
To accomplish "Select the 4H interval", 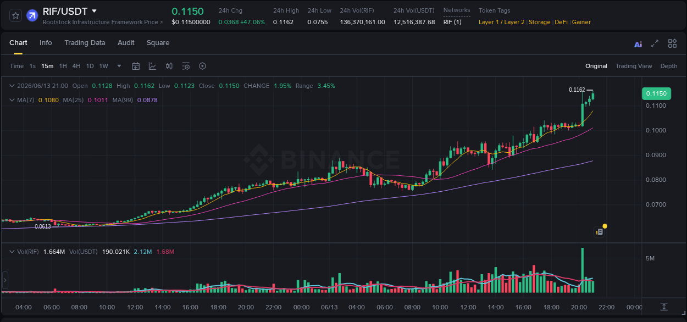I will point(76,66).
